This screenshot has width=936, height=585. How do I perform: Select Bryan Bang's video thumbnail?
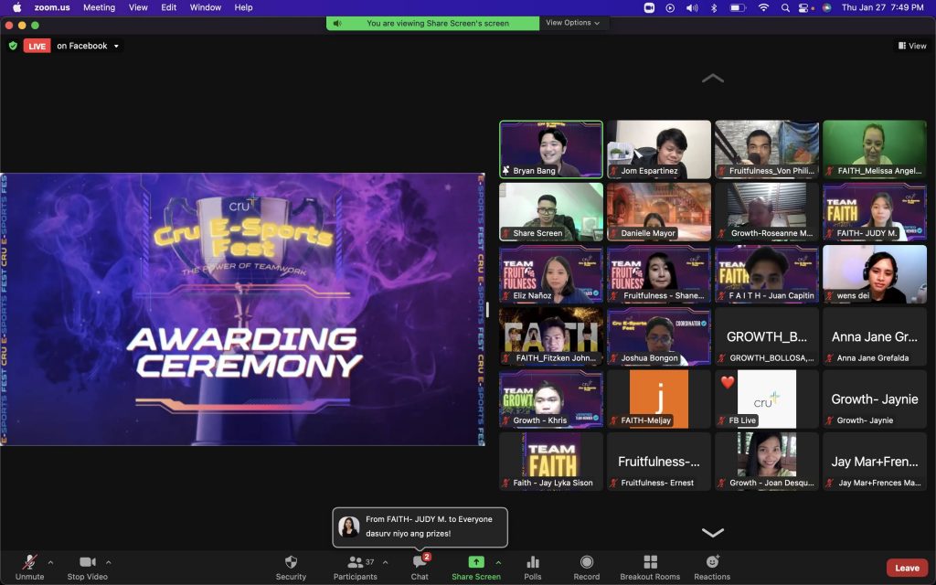point(550,149)
